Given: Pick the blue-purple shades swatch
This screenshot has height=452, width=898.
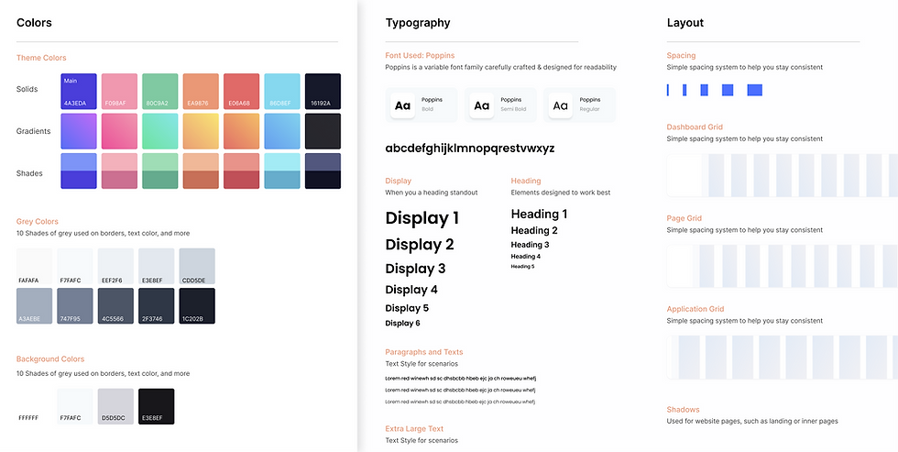Looking at the screenshot, I should [x=79, y=171].
